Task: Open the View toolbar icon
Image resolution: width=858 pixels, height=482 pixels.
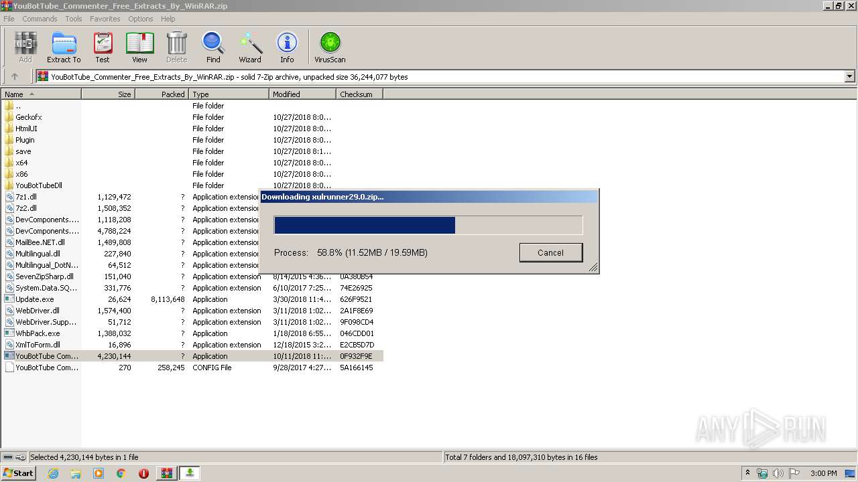Action: pyautogui.click(x=139, y=48)
